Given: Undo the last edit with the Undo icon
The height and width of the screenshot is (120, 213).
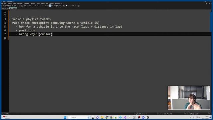Looking at the screenshot, I should click(25, 6).
